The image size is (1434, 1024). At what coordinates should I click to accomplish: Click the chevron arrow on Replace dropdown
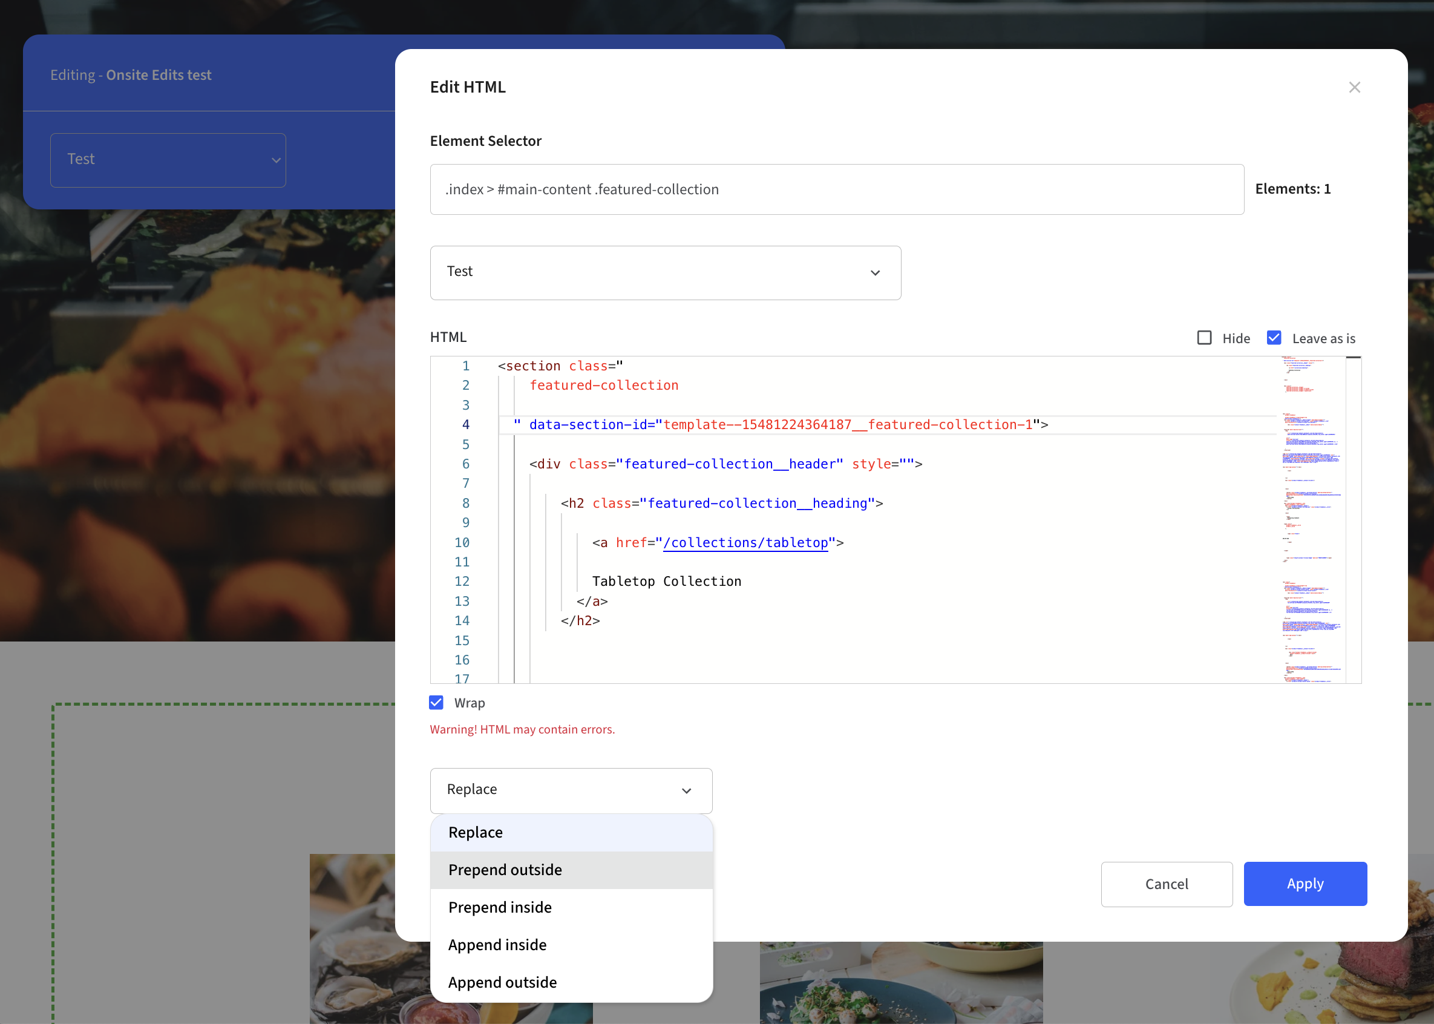coord(686,791)
